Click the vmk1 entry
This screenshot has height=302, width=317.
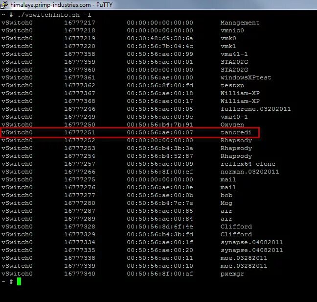(228, 46)
